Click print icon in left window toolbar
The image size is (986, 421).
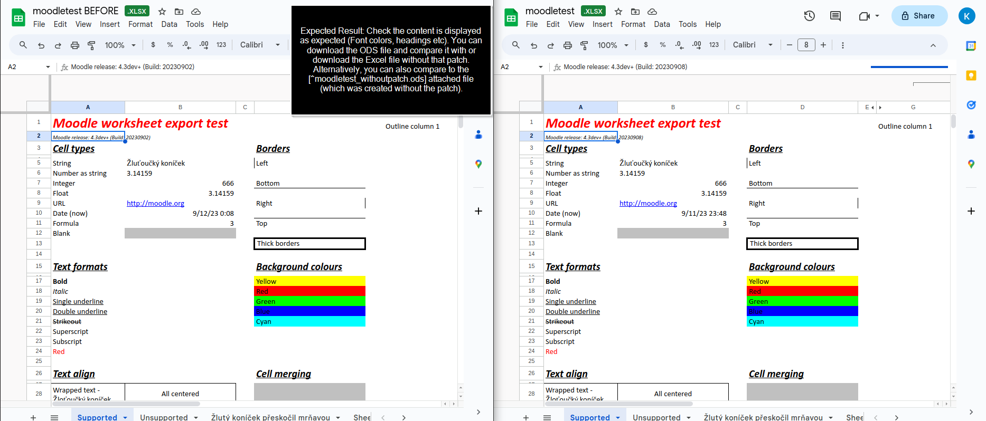(x=75, y=45)
